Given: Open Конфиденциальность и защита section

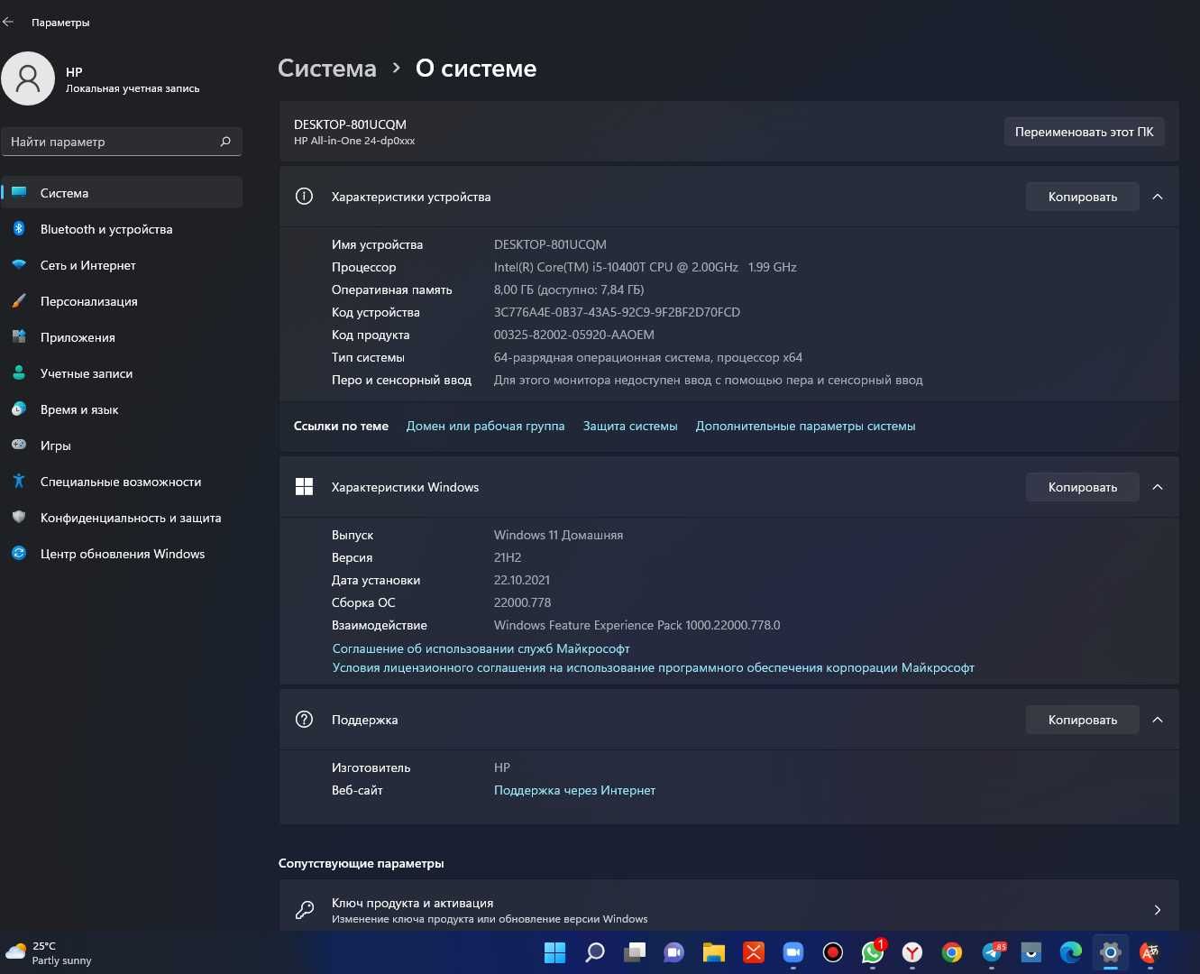Looking at the screenshot, I should (x=122, y=518).
